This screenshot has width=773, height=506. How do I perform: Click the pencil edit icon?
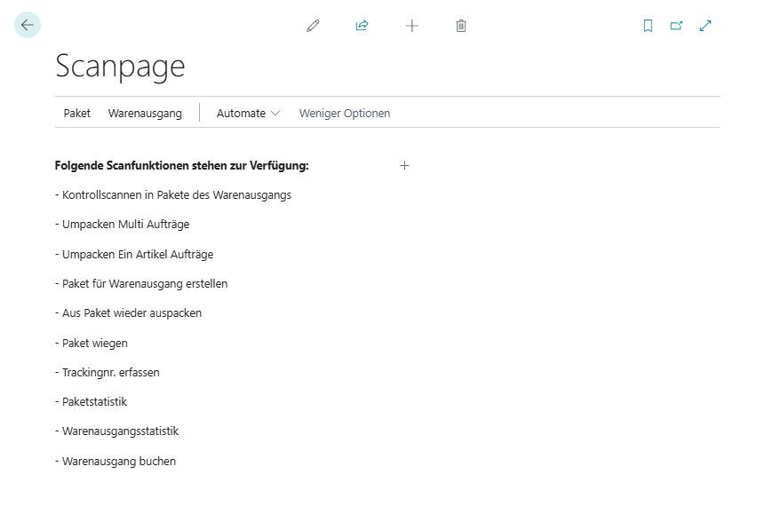click(313, 26)
